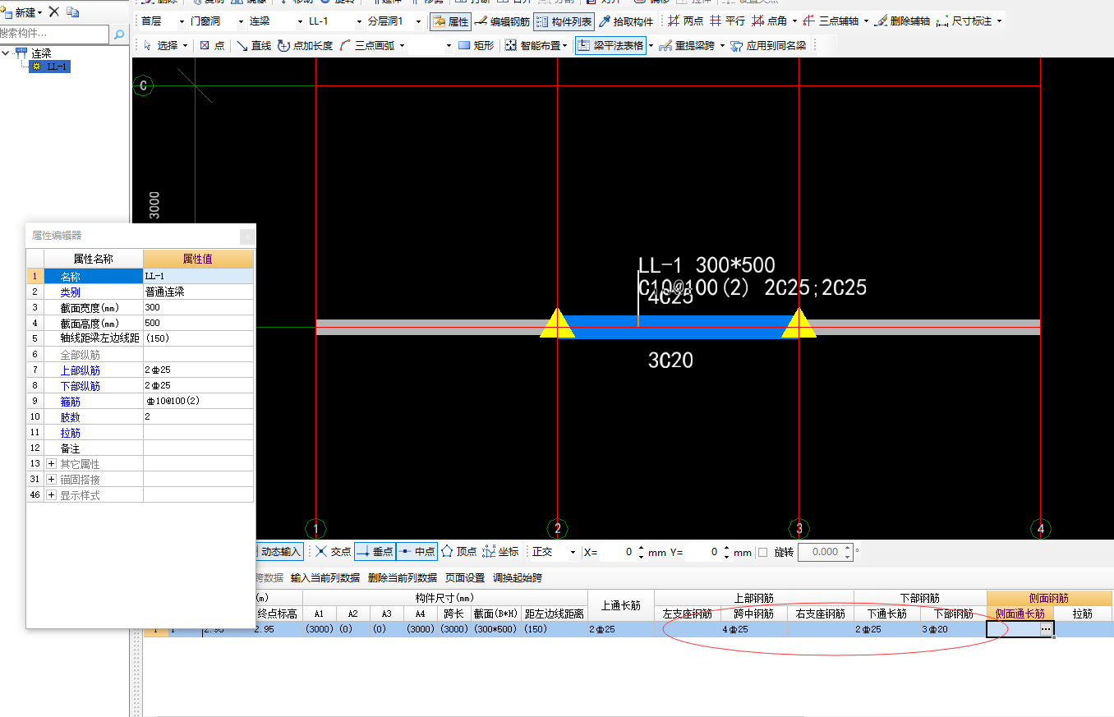Image resolution: width=1114 pixels, height=717 pixels.
Task: Pick the 直线 line drawing tool
Action: click(254, 46)
